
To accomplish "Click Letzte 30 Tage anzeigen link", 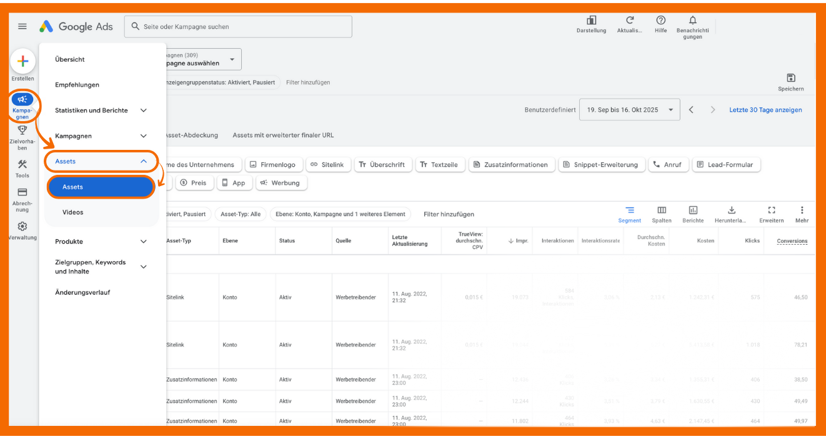I will pos(765,110).
